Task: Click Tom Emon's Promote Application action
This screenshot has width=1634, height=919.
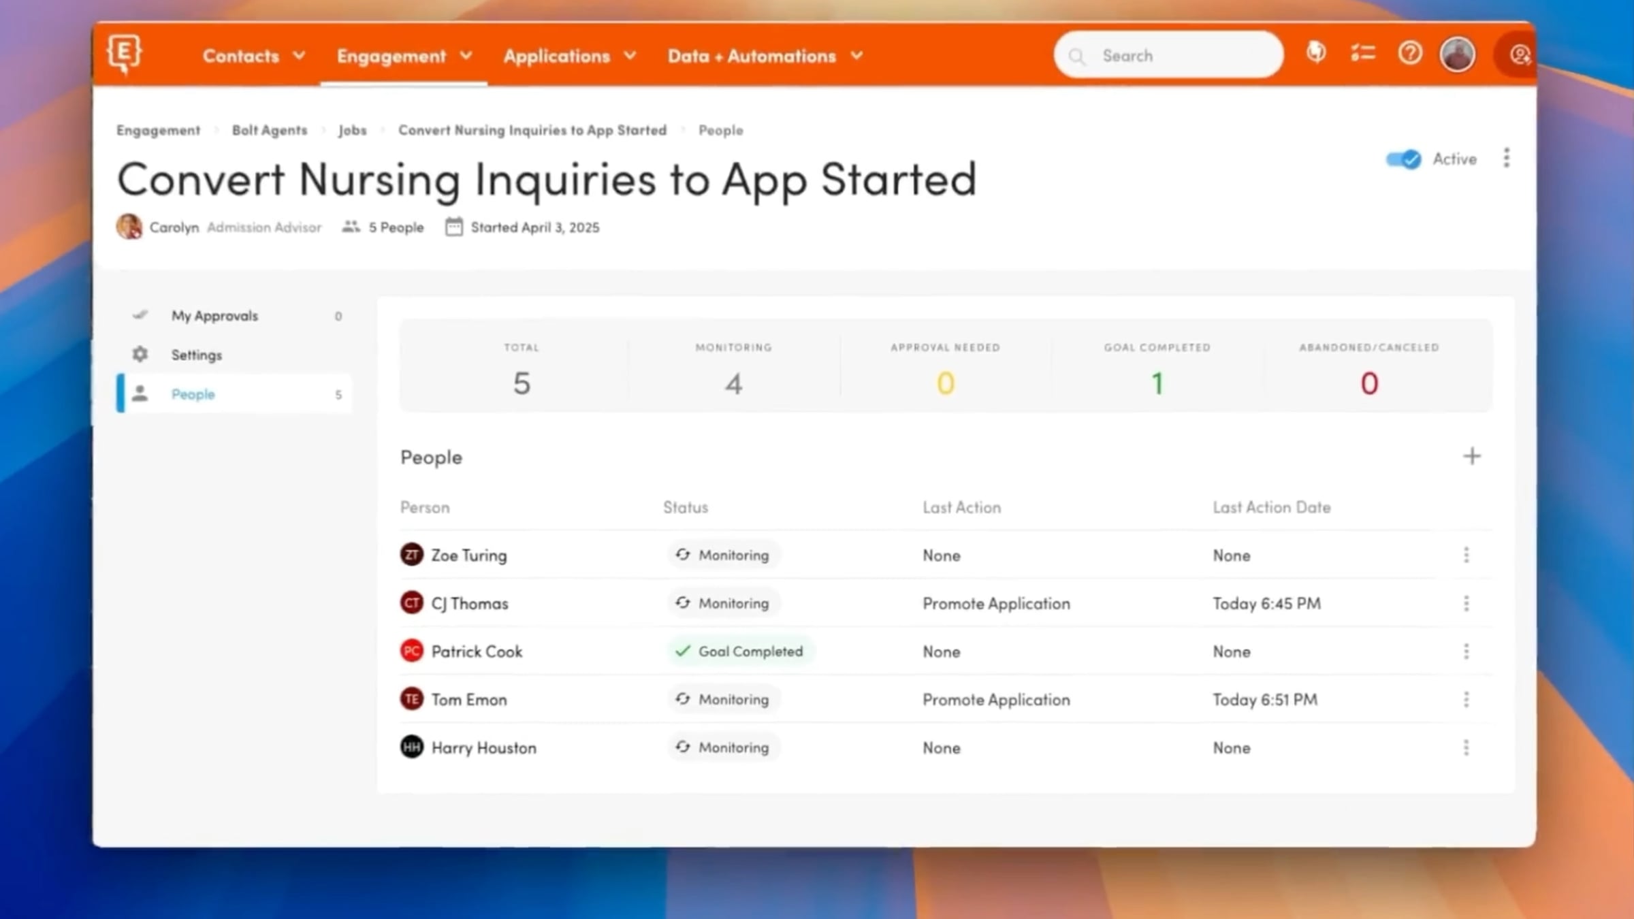Action: 996,700
